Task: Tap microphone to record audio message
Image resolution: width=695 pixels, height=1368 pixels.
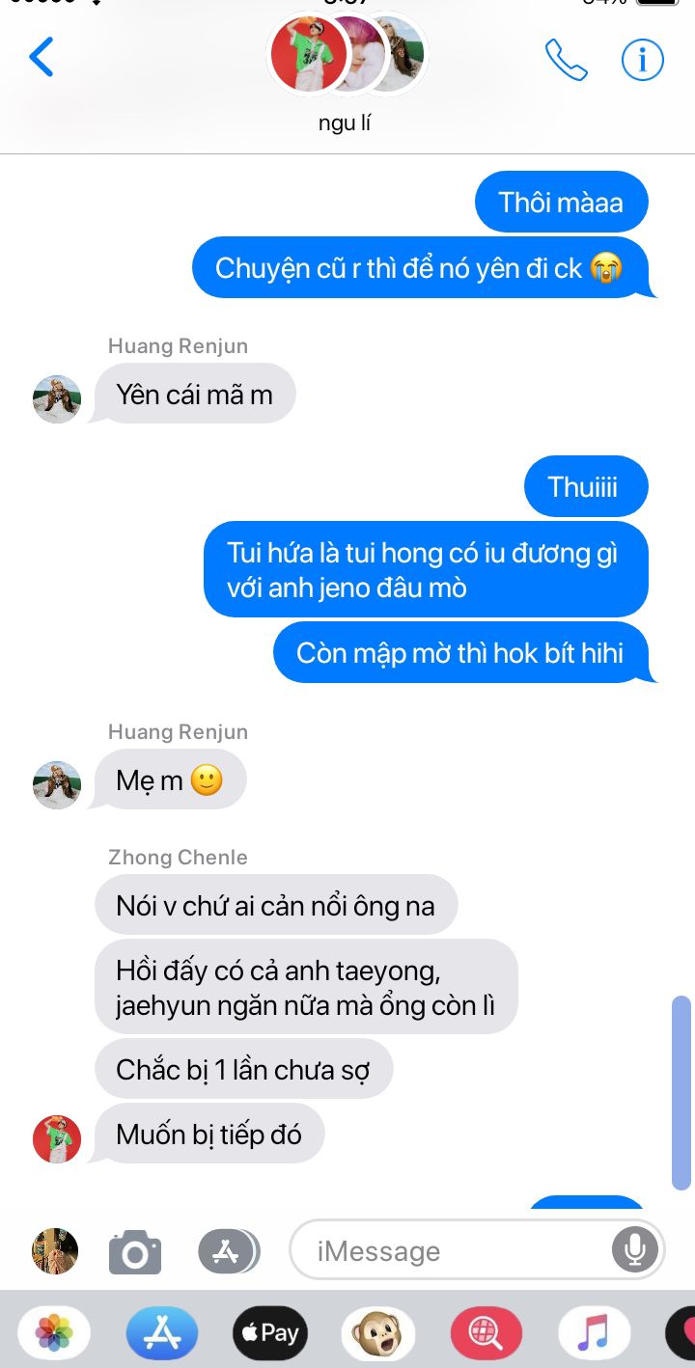Action: click(x=634, y=1250)
